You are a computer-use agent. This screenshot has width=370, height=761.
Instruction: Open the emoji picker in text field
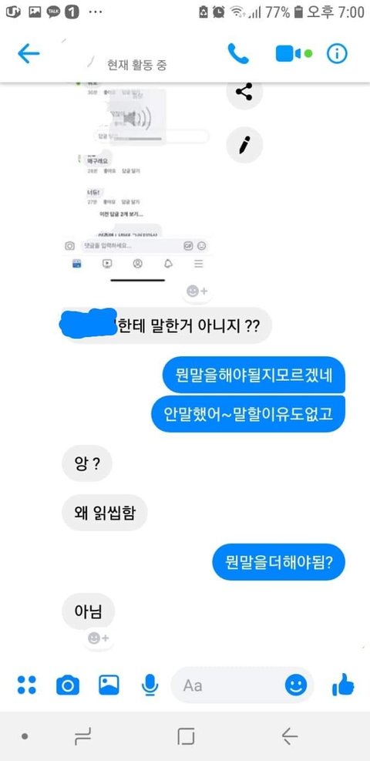296,685
